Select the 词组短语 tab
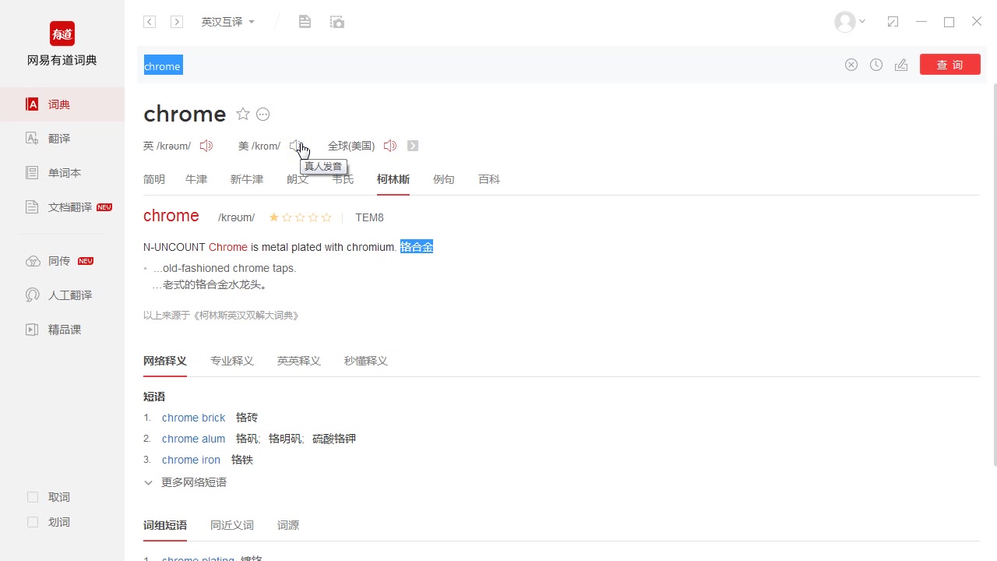The width and height of the screenshot is (997, 561). [x=165, y=525]
